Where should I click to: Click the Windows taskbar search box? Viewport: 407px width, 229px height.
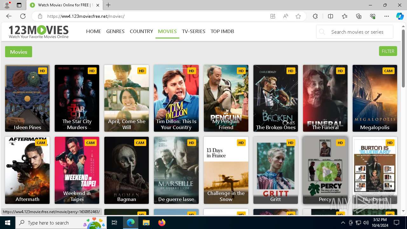(x=61, y=223)
